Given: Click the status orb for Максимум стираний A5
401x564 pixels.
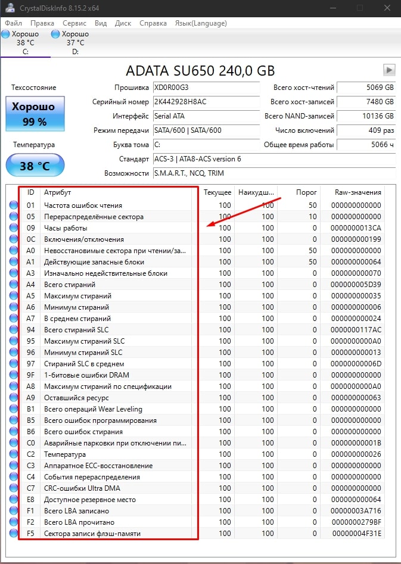Looking at the screenshot, I should pyautogui.click(x=14, y=295).
